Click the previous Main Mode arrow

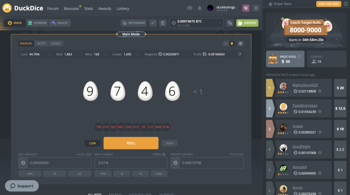pyautogui.click(x=117, y=34)
